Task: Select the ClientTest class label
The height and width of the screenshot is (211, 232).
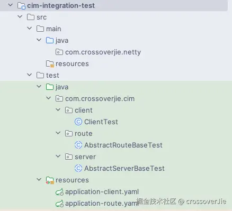Action: 101,122
